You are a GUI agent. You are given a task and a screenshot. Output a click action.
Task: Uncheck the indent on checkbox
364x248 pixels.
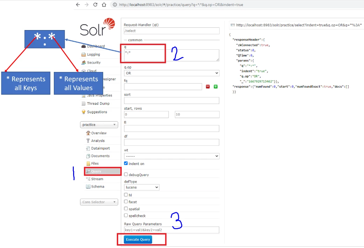(x=126, y=163)
